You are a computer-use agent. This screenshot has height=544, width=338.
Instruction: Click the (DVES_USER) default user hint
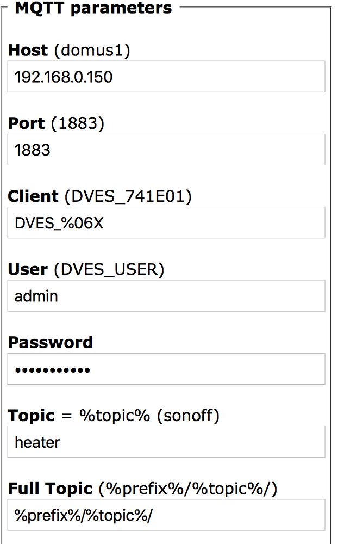109,270
